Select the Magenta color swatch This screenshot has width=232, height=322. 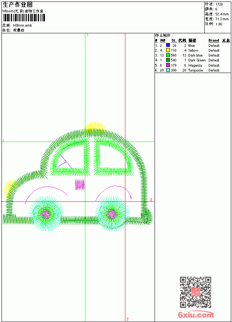(x=168, y=65)
